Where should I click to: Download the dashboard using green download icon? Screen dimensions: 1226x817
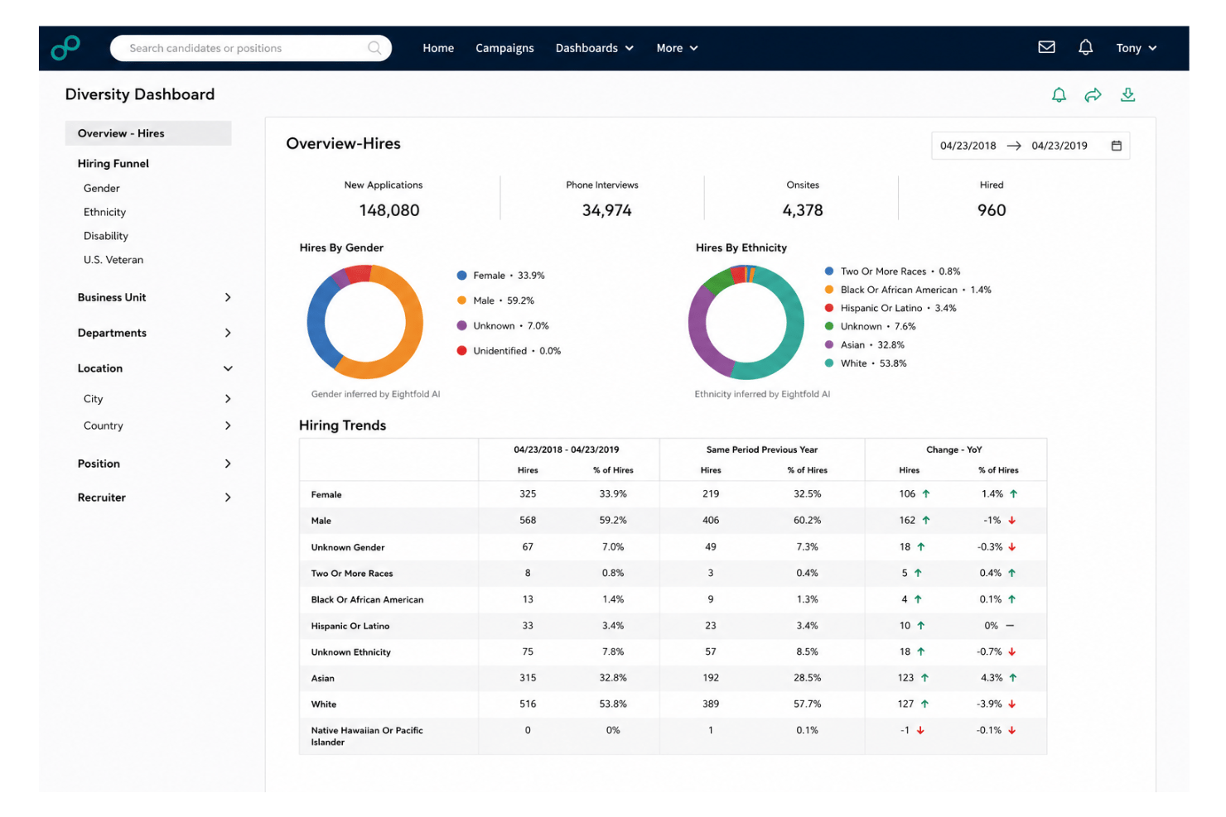[x=1127, y=95]
